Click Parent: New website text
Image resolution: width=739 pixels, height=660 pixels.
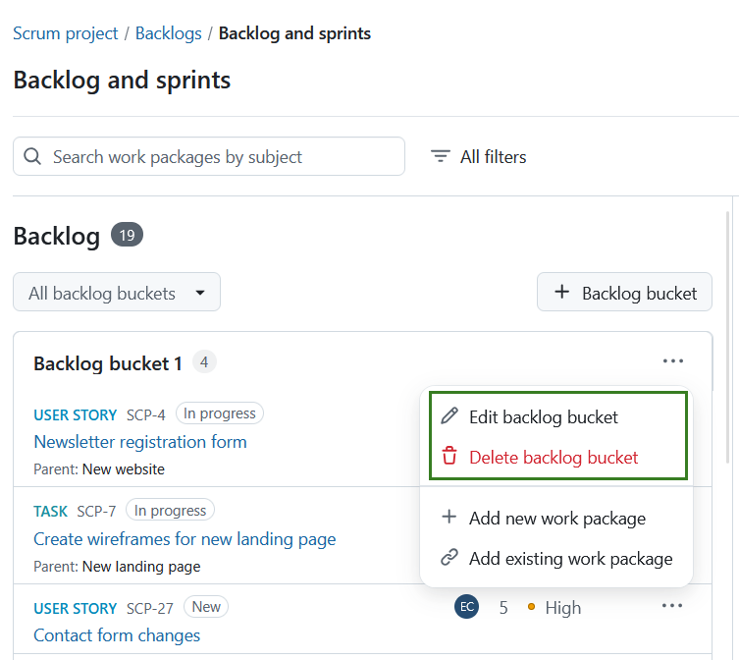pos(99,469)
